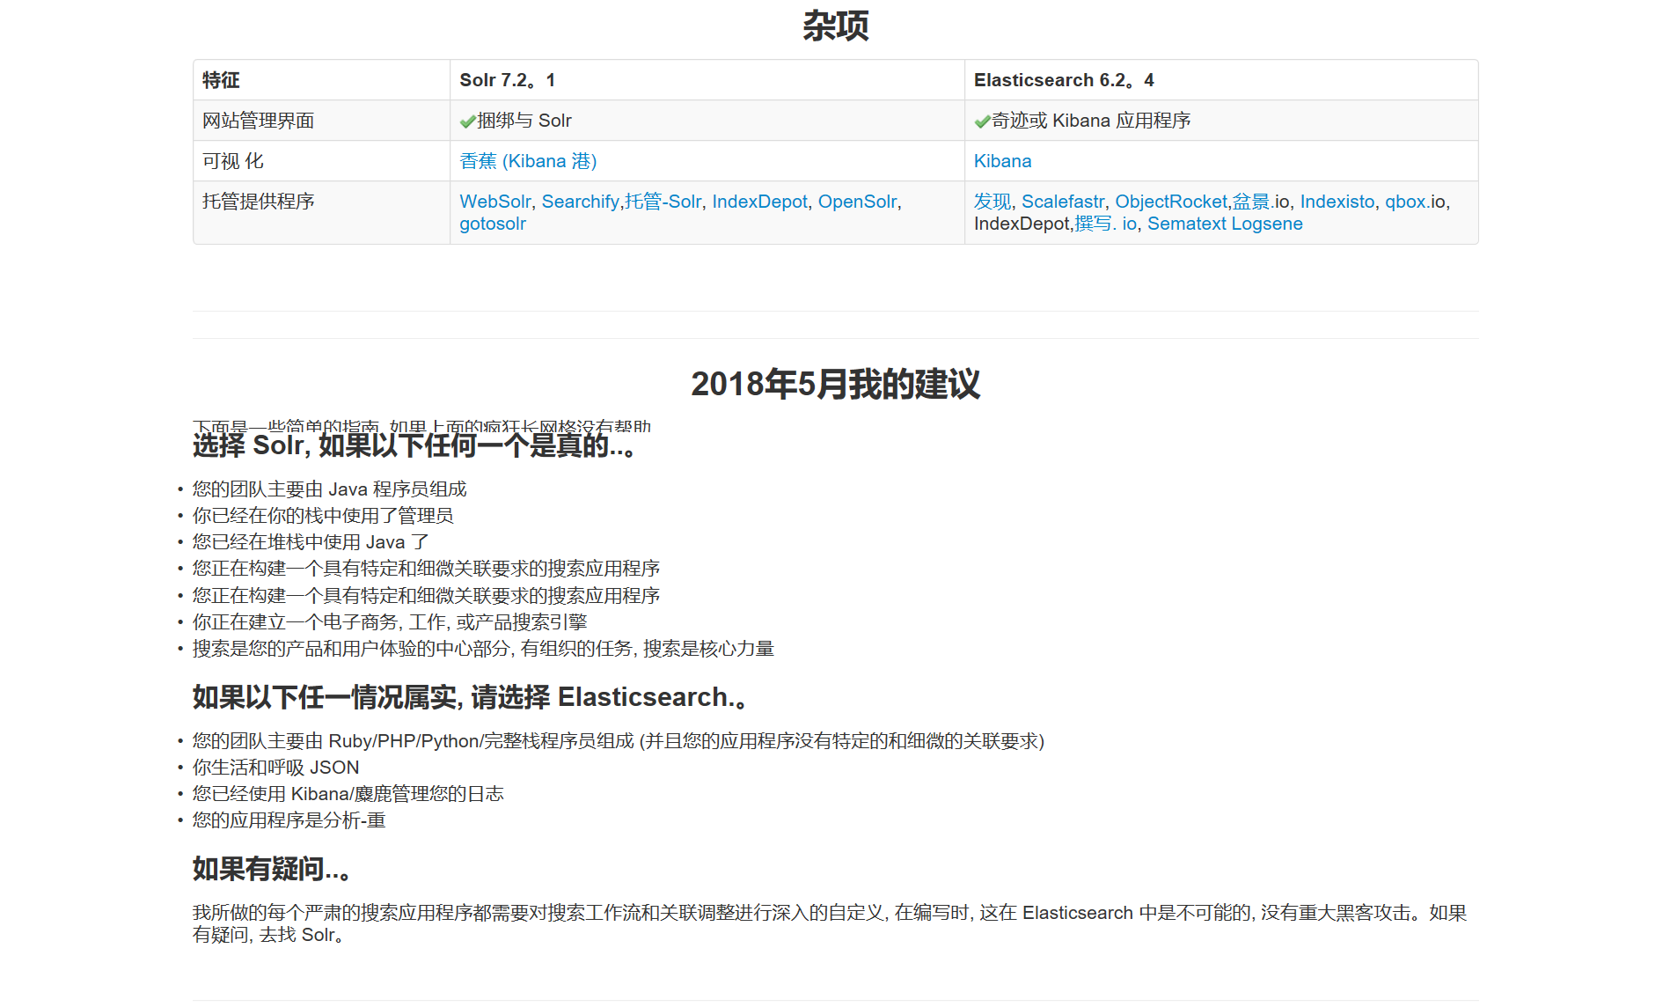Click the 2018年5月我的建议 heading
The width and height of the screenshot is (1670, 1007).
[835, 385]
